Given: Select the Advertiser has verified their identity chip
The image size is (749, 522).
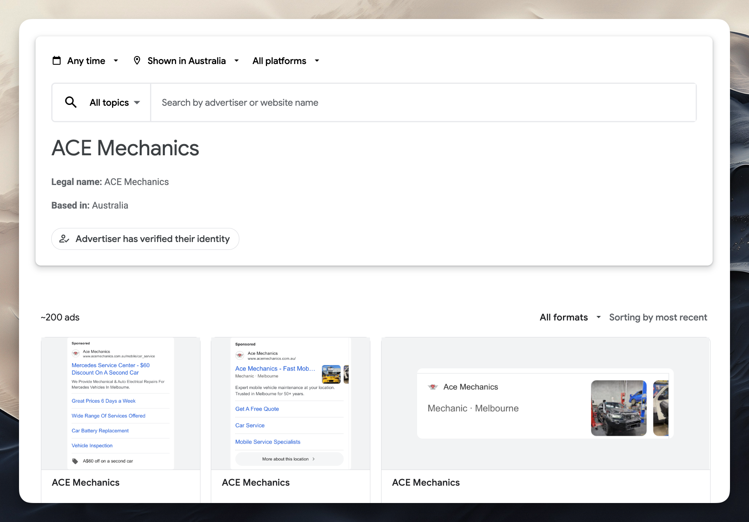Looking at the screenshot, I should [145, 239].
